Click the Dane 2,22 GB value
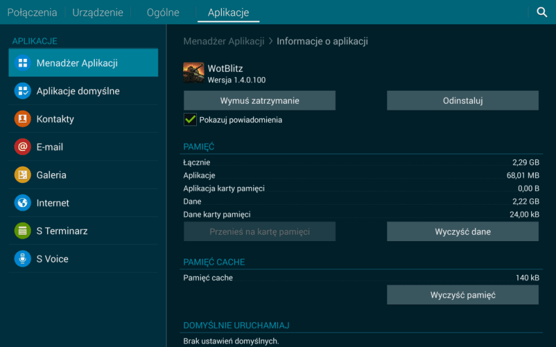 pos(525,201)
